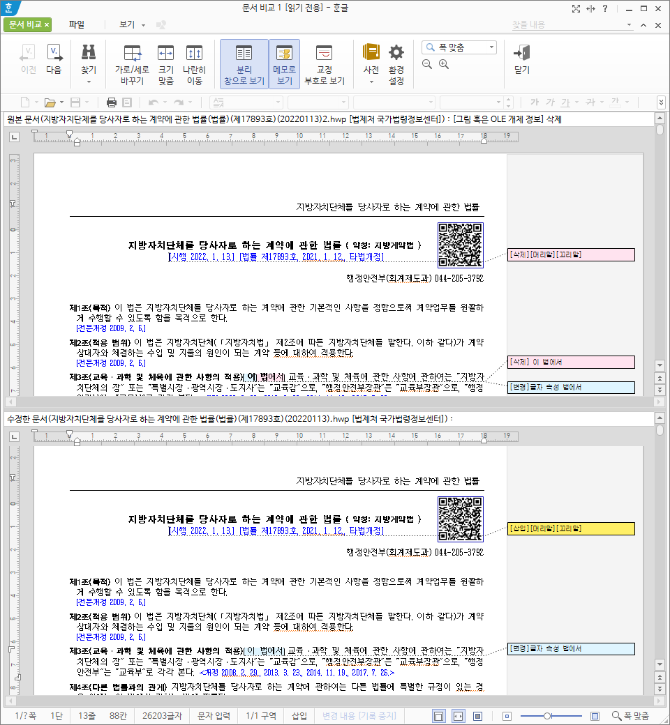This screenshot has width=670, height=725.
Task: Select the pink [삭제][머리말][꼬리말] memo
Action: (x=571, y=254)
